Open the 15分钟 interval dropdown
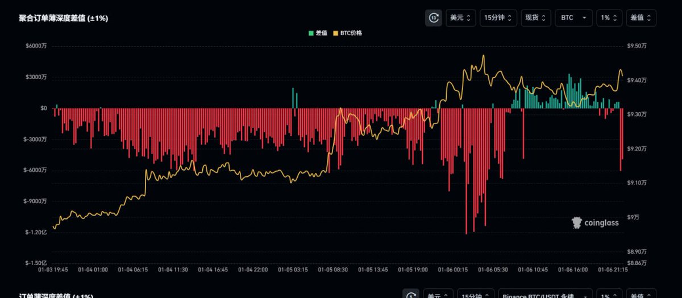The height and width of the screenshot is (298, 682). [498, 18]
